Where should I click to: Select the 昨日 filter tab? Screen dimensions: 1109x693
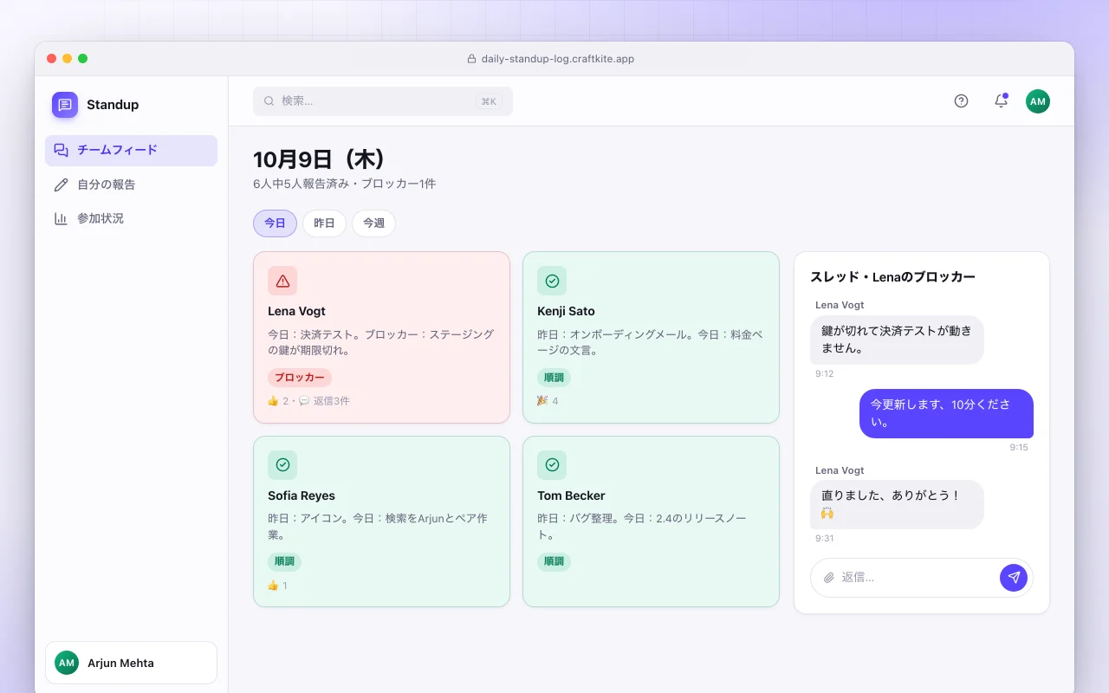click(324, 223)
